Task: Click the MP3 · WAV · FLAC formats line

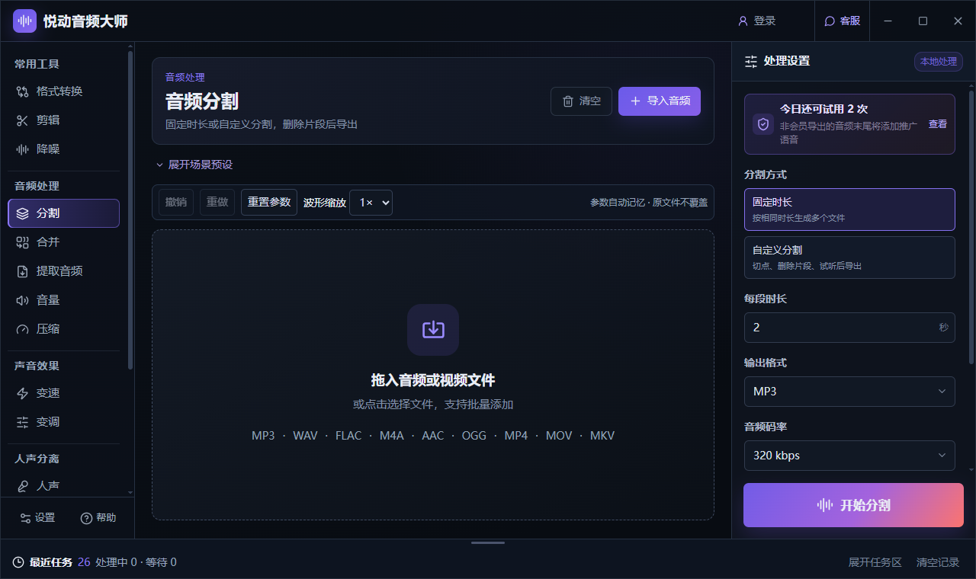Action: coord(433,436)
